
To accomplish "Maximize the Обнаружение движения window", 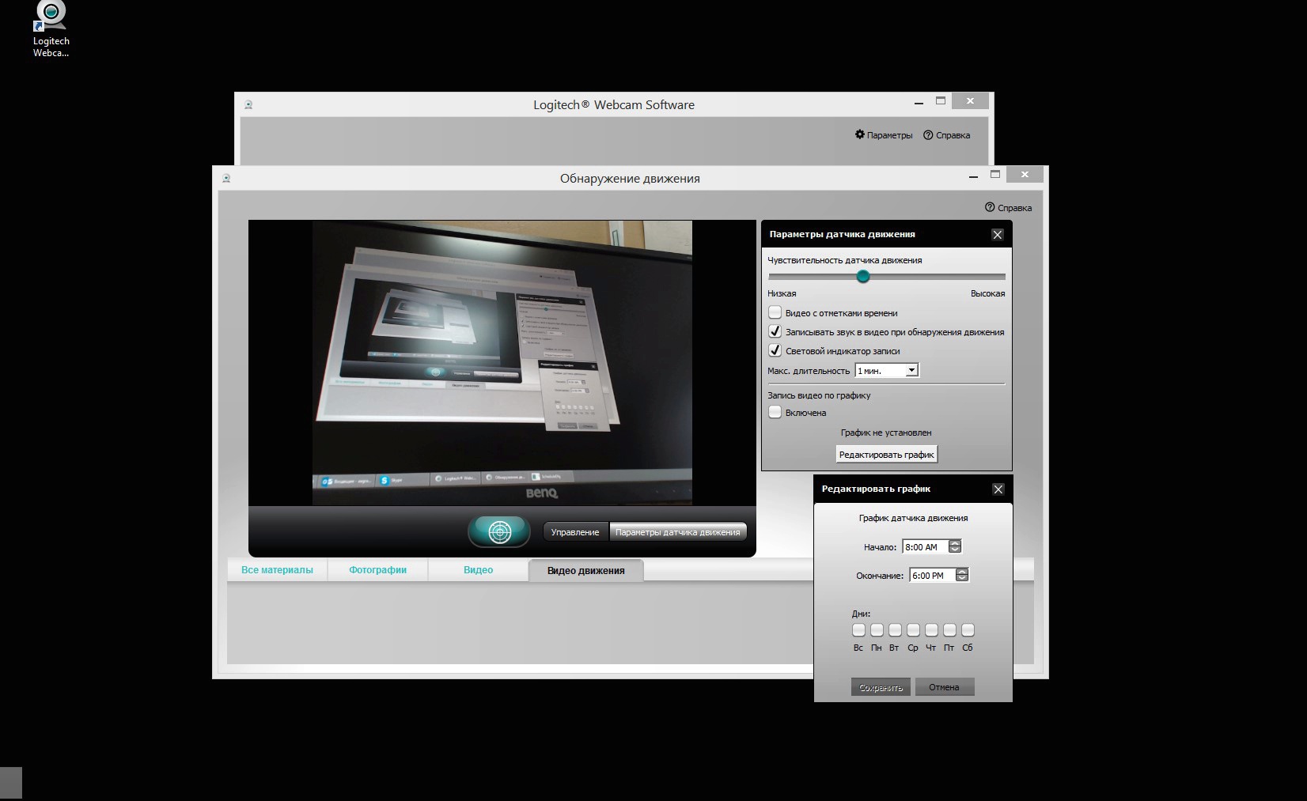I will pos(995,174).
